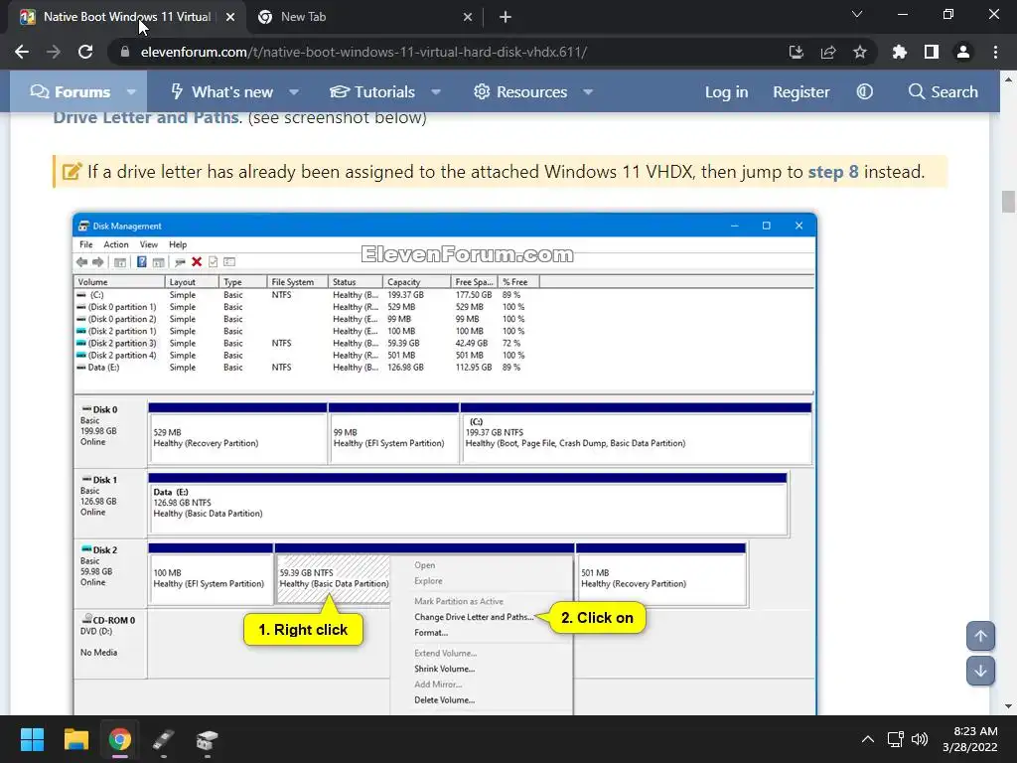Open the Resources section
The height and width of the screenshot is (763, 1017).
[520, 91]
